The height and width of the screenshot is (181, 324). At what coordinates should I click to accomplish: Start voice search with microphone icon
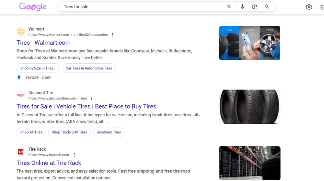coord(242,6)
